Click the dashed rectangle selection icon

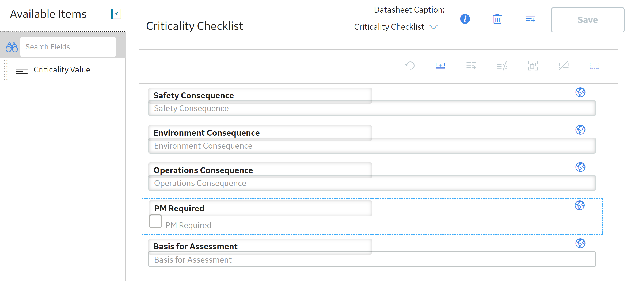[x=594, y=65]
